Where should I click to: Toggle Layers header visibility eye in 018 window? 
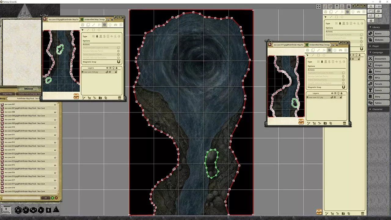coord(107,68)
